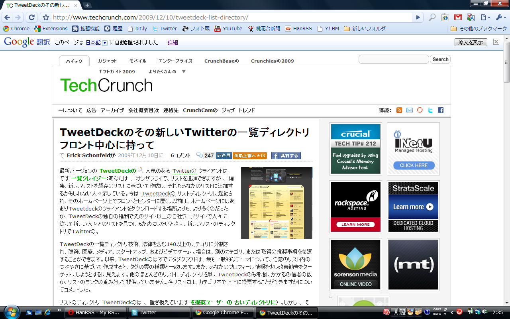Open ギフトガイド 2009 link
Viewport: 510px width, 319px height.
click(x=117, y=72)
